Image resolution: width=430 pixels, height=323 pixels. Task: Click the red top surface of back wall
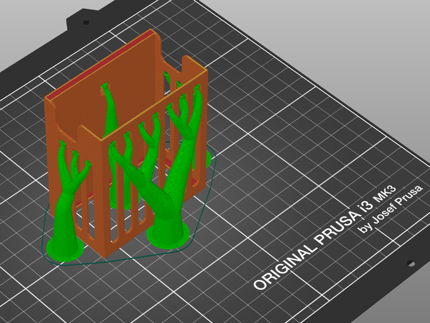tap(101, 66)
